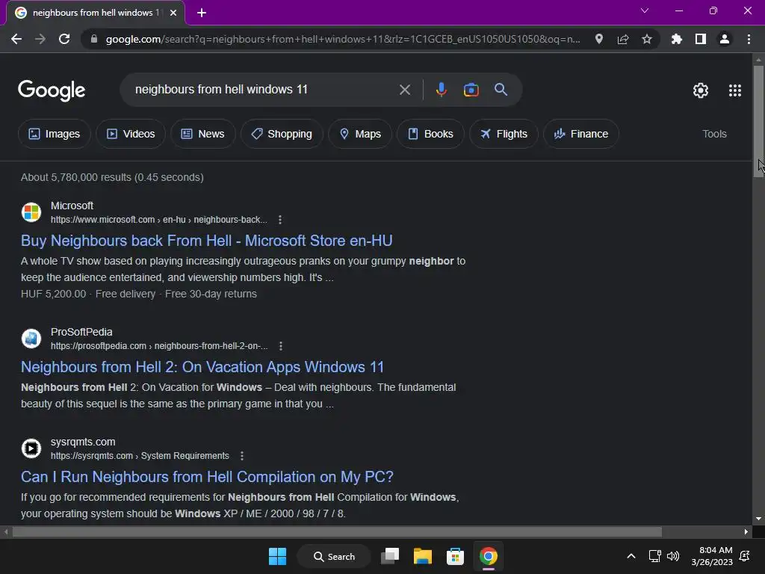Reload the current page
The width and height of the screenshot is (765, 574).
[x=64, y=39]
